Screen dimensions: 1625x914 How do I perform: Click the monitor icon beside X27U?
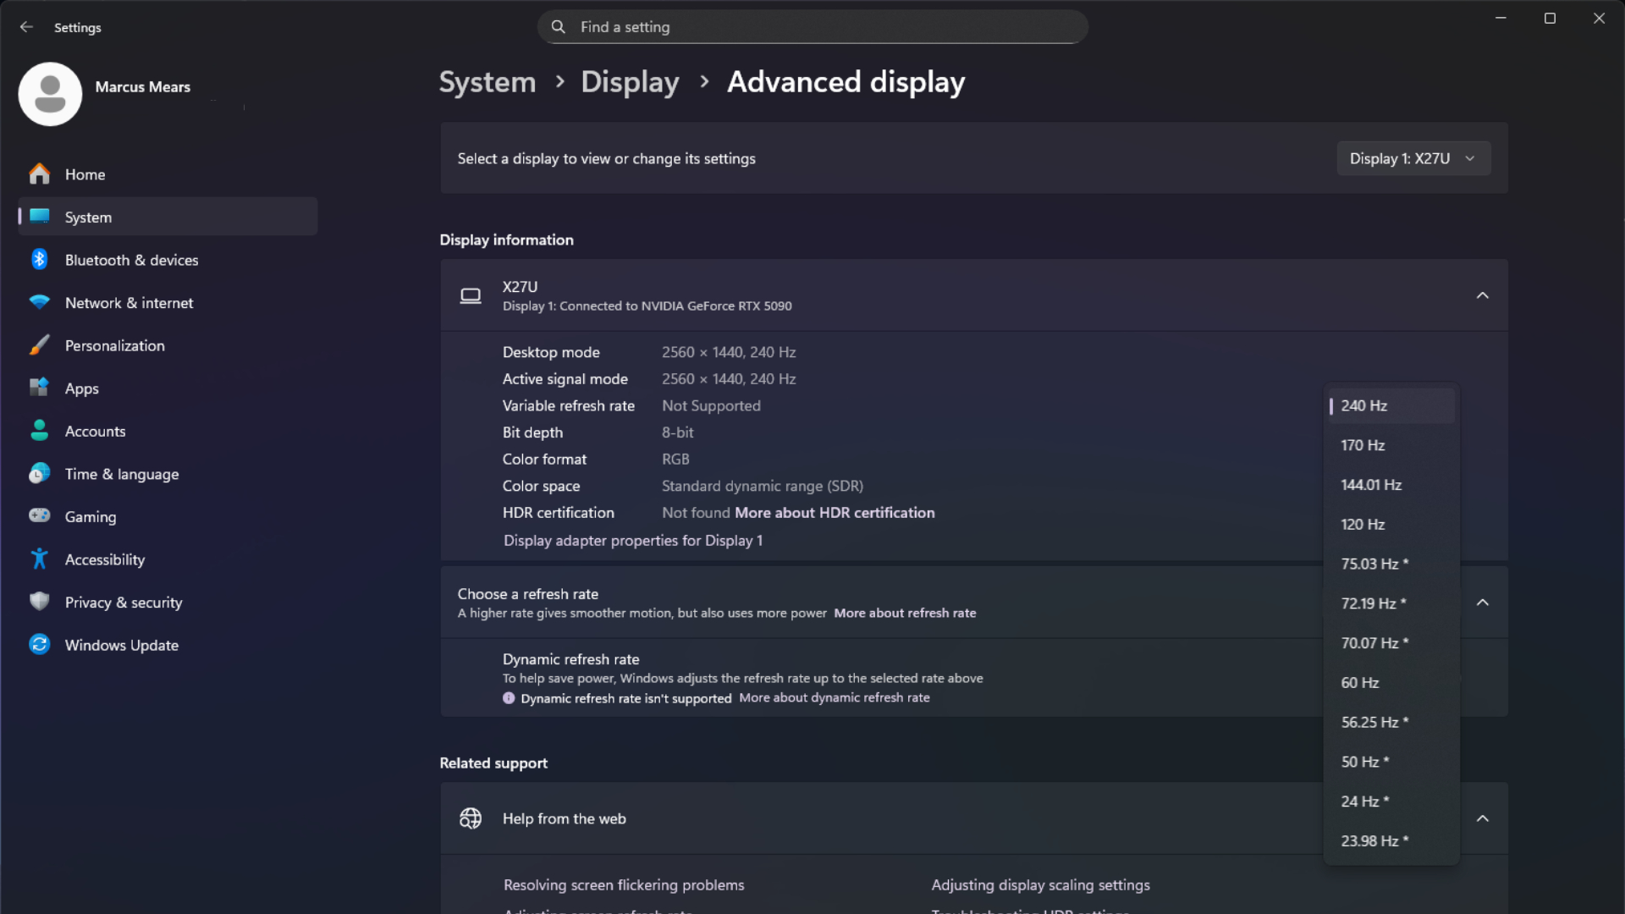coord(471,295)
